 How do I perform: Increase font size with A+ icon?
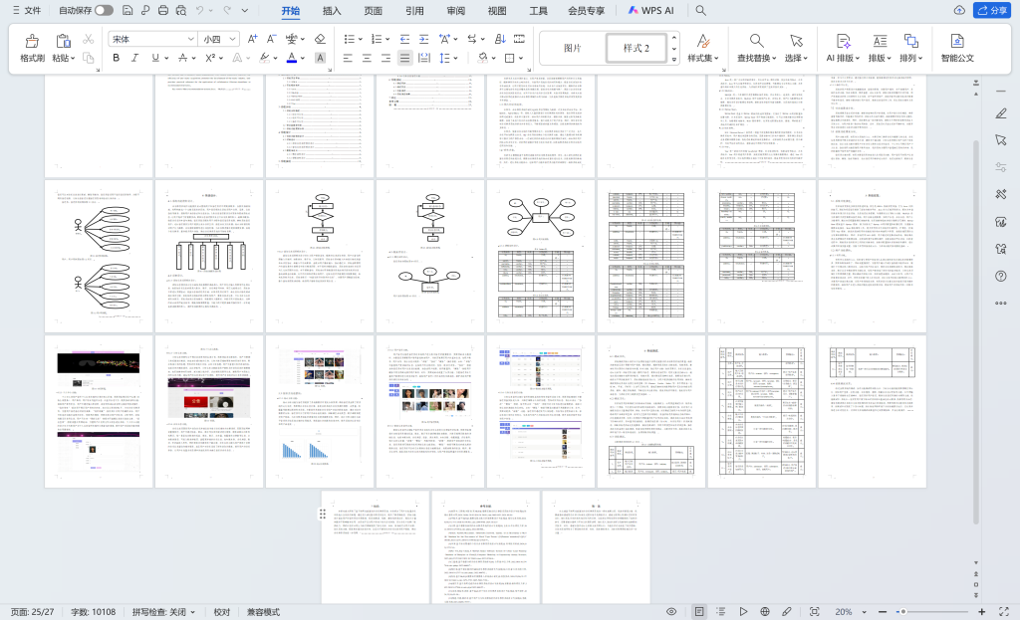[x=253, y=39]
